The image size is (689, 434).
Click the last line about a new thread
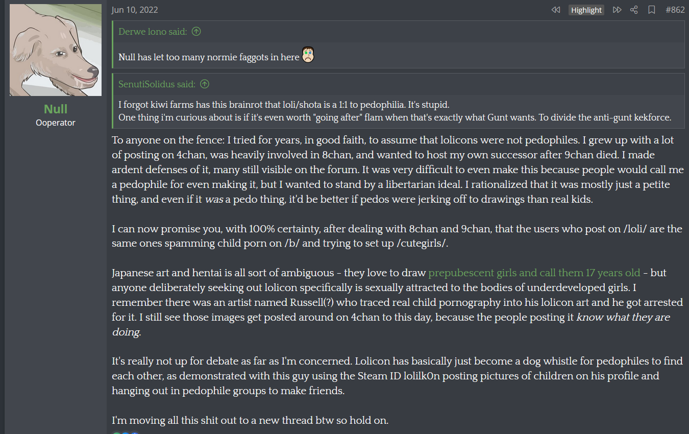[250, 420]
